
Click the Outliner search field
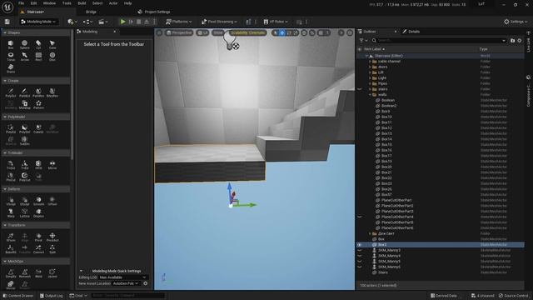pyautogui.click(x=439, y=41)
